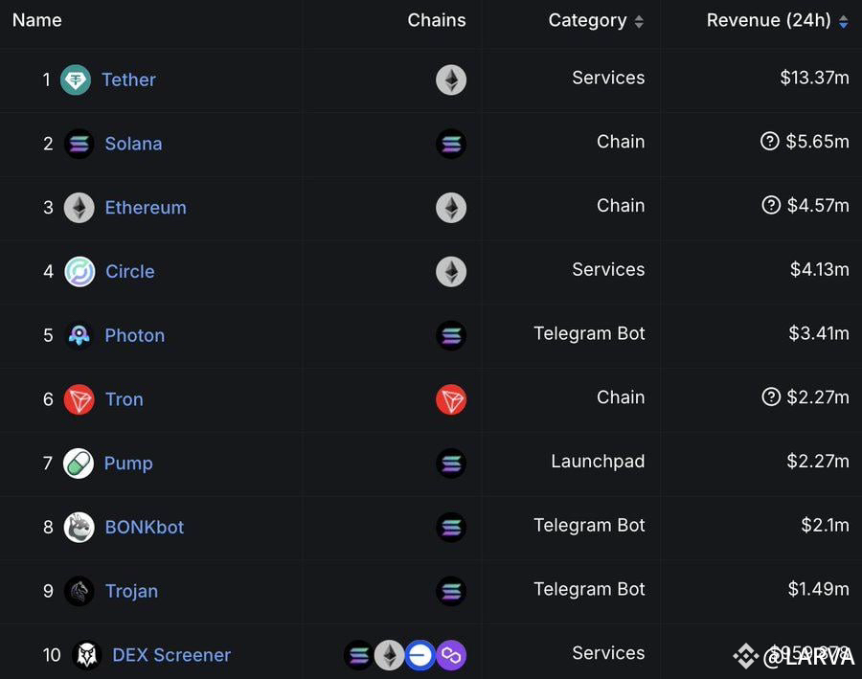Screen dimensions: 862x679
Task: Click the question mark beside Tron's revenue
Action: tap(769, 396)
